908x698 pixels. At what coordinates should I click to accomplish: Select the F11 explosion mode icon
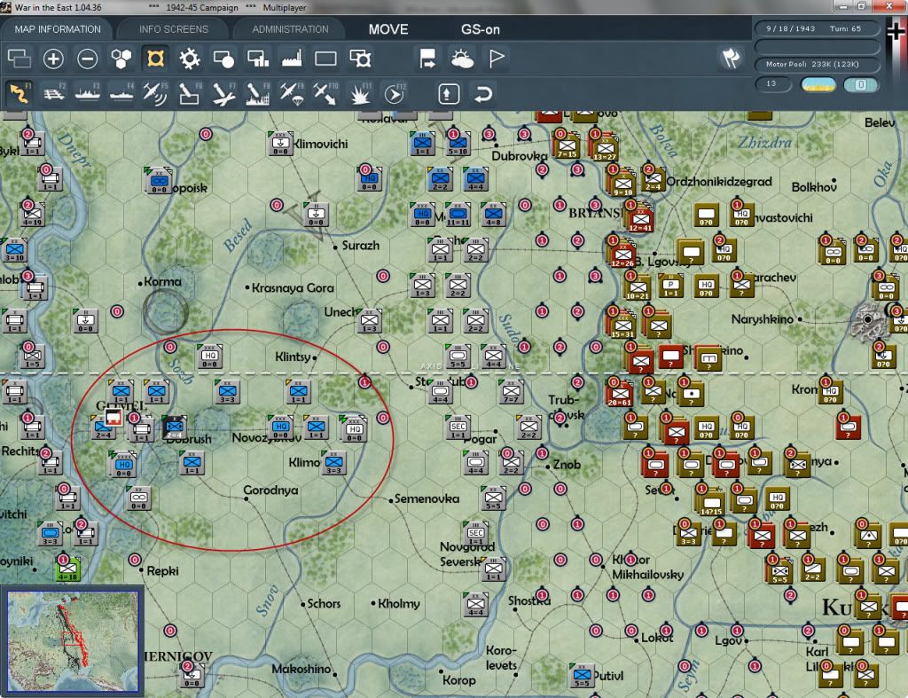pyautogui.click(x=360, y=93)
